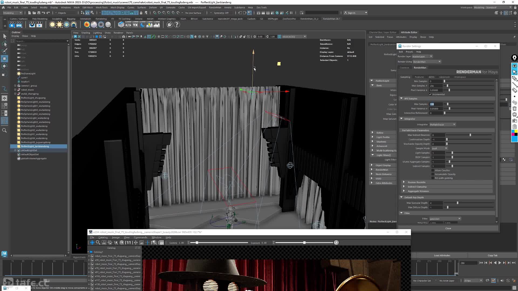Toggle checkbox for e91_robot_music_final_73 catalog entry
This screenshot has height=291, width=518.
(x=92, y=272)
